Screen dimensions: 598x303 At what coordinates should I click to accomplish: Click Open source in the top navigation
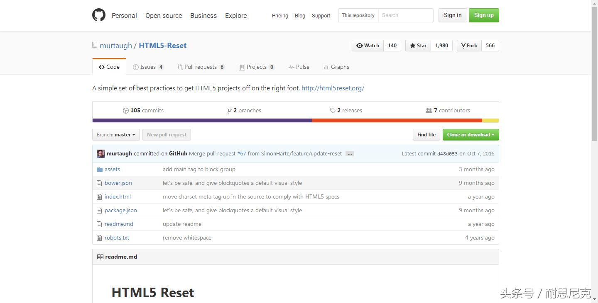164,15
